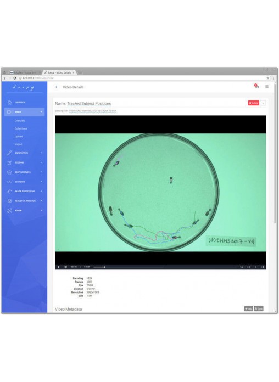Screen dimensions: 279x382
Task: Expand the Image Processing section
Action: [x=24, y=192]
